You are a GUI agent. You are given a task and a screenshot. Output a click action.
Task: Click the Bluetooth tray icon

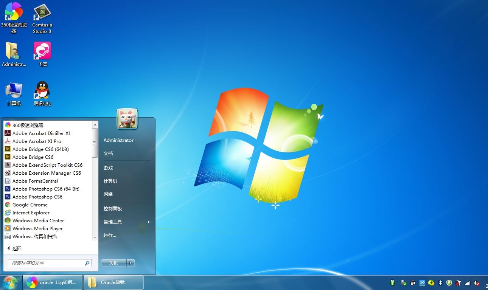(x=440, y=282)
